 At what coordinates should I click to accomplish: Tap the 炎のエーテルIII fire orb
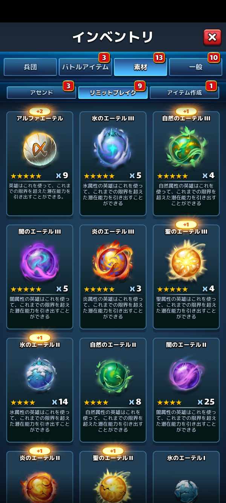(x=113, y=261)
